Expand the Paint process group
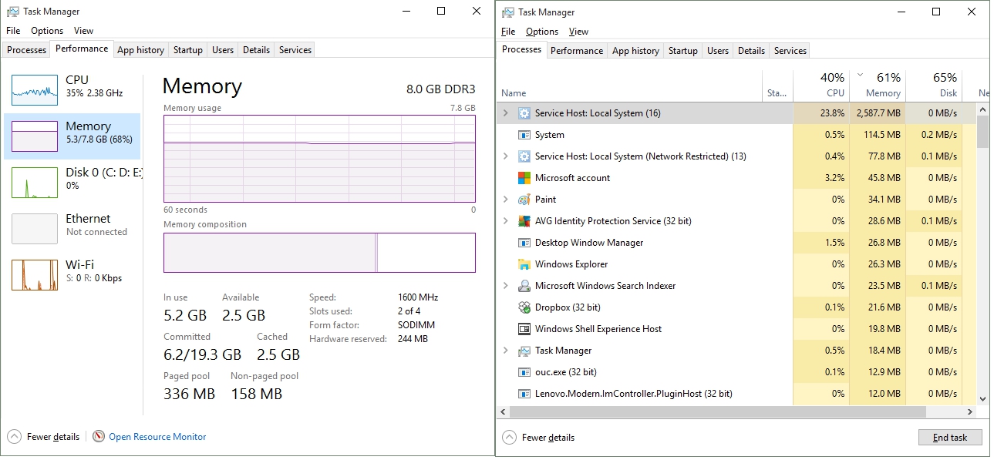994x460 pixels. pos(506,200)
